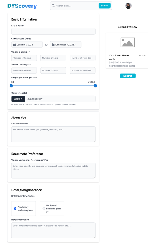This screenshot has height=247, width=148.
Task: Click calendar icon beside December 30, 2023
Action: point(53,45)
